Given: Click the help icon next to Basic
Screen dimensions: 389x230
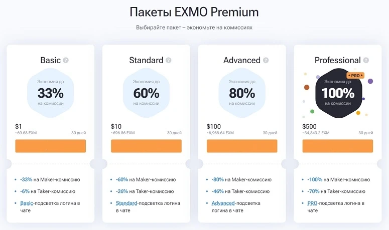Looking at the screenshot, I should (x=66, y=61).
